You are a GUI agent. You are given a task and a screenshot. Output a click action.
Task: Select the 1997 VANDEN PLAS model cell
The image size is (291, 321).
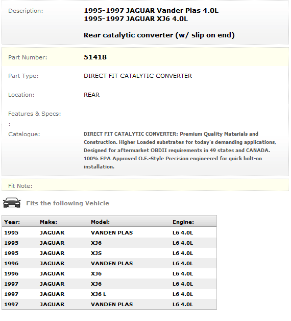point(112,305)
